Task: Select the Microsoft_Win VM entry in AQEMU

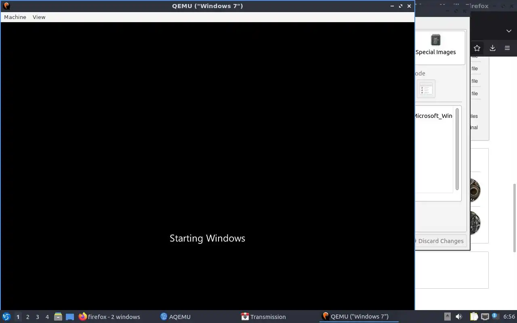Action: point(433,116)
